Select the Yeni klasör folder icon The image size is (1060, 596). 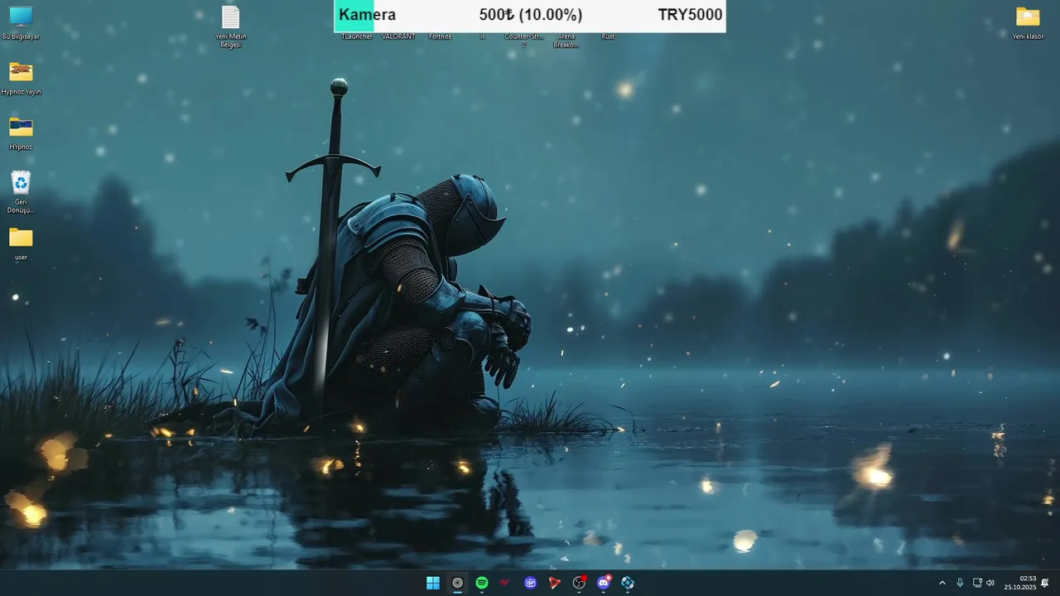pyautogui.click(x=1028, y=23)
